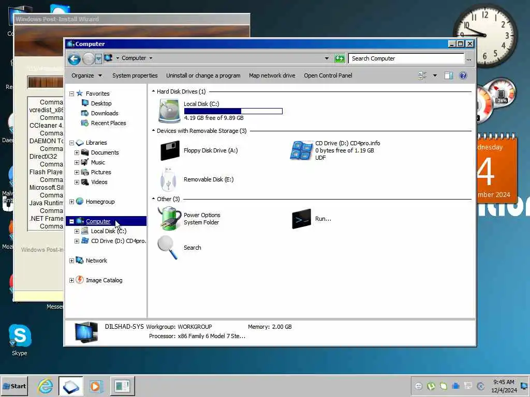Click the analog clock gadget
Image resolution: width=530 pixels, height=397 pixels.
(485, 35)
